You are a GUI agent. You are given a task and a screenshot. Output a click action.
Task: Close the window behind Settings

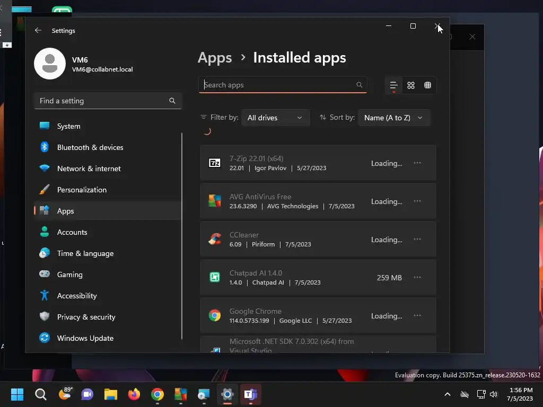pyautogui.click(x=472, y=37)
